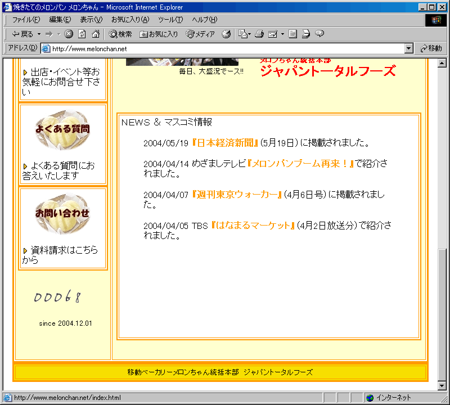
Task: Open the はなまるマーケット link
Action: click(253, 226)
